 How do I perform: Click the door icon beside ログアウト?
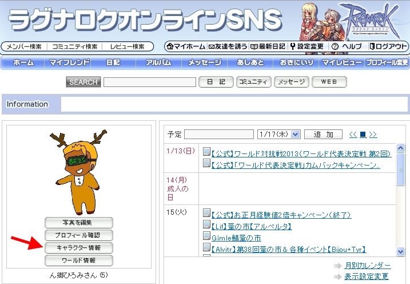[372, 46]
